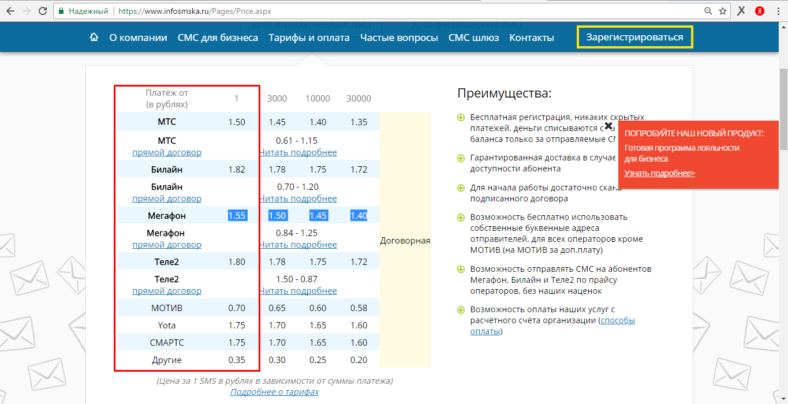Click the 1.50 - 0.87 Теле2 range
Screen dimensions: 788x404
coord(297,279)
